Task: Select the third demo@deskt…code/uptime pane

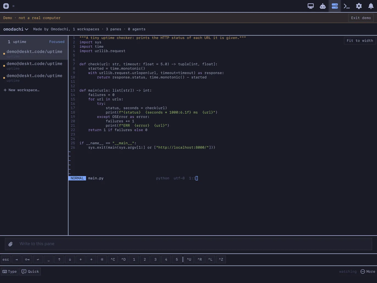Action: click(x=34, y=78)
